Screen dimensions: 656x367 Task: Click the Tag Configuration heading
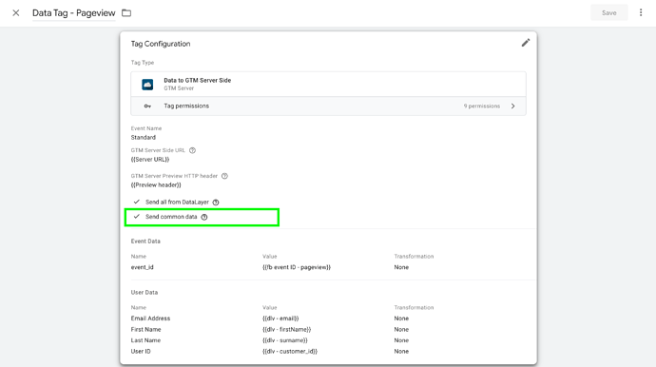(x=161, y=44)
